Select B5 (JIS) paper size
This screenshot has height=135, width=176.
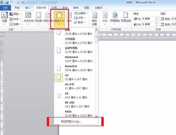point(74,104)
